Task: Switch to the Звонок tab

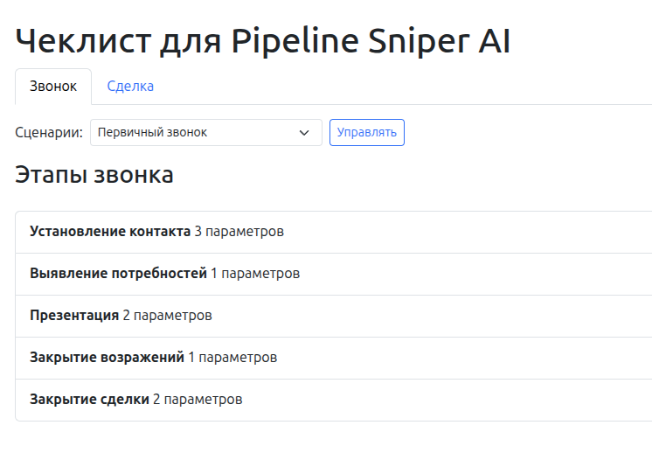Action: click(53, 87)
